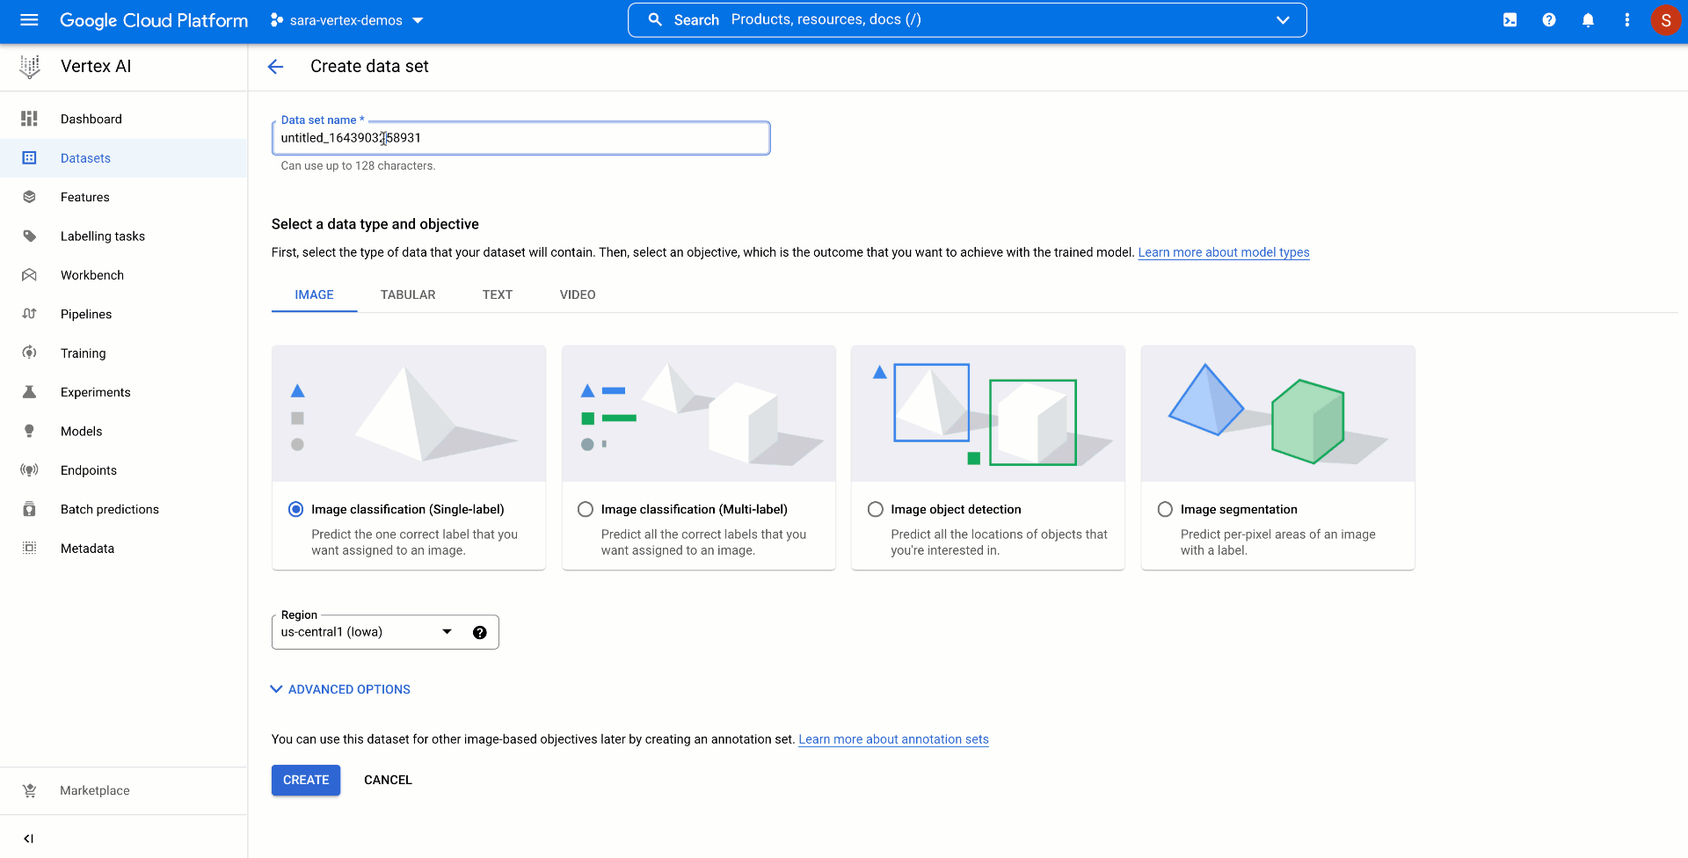Switch to the TABULAR data type tab
The width and height of the screenshot is (1688, 858).
tap(408, 294)
